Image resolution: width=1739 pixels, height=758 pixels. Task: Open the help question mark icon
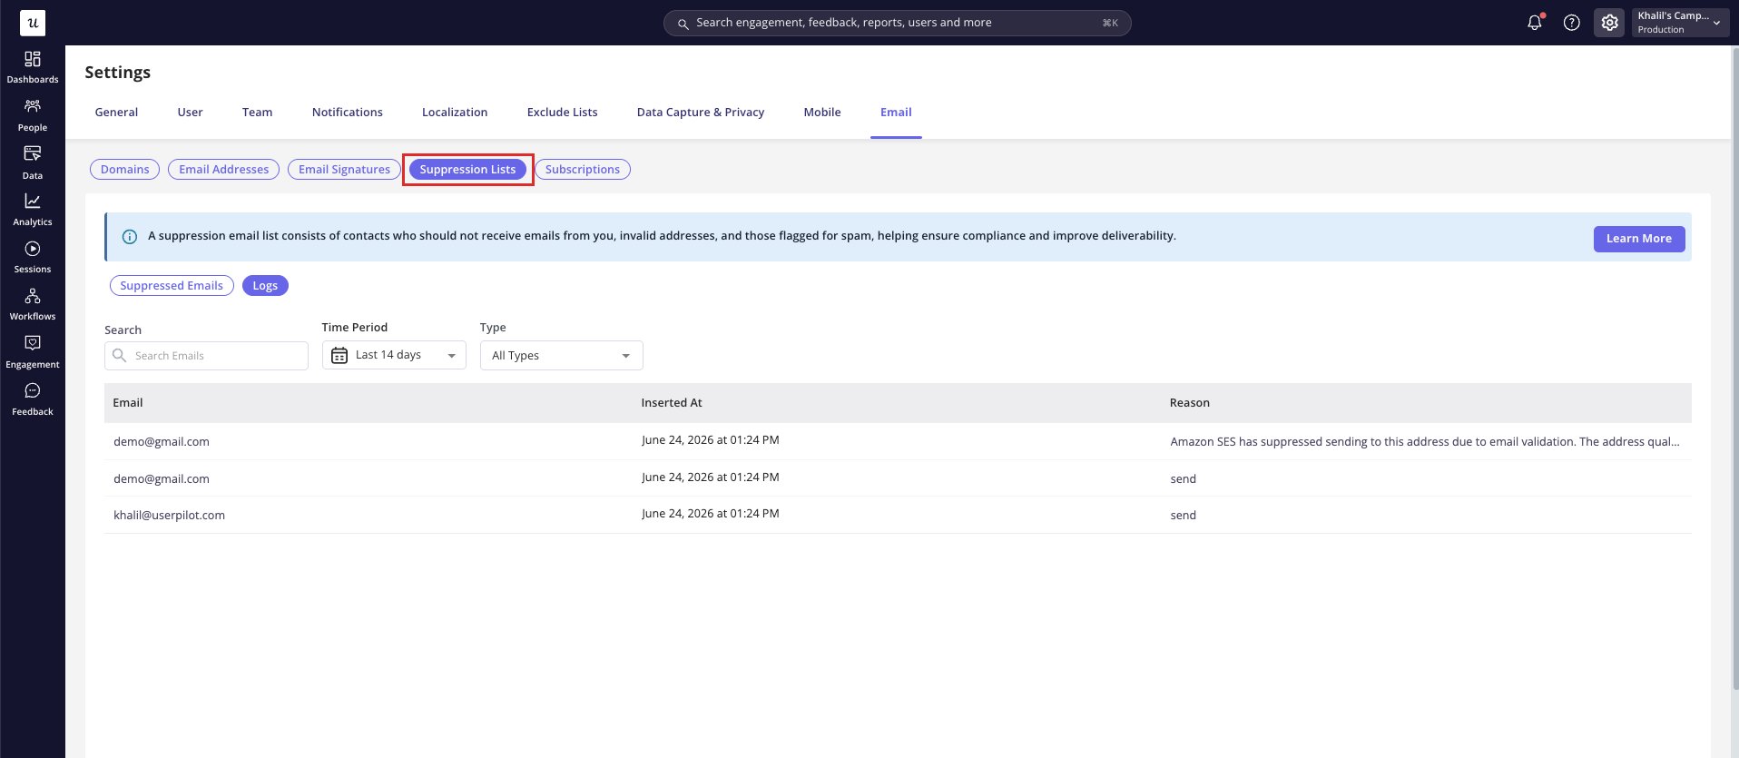pos(1572,23)
